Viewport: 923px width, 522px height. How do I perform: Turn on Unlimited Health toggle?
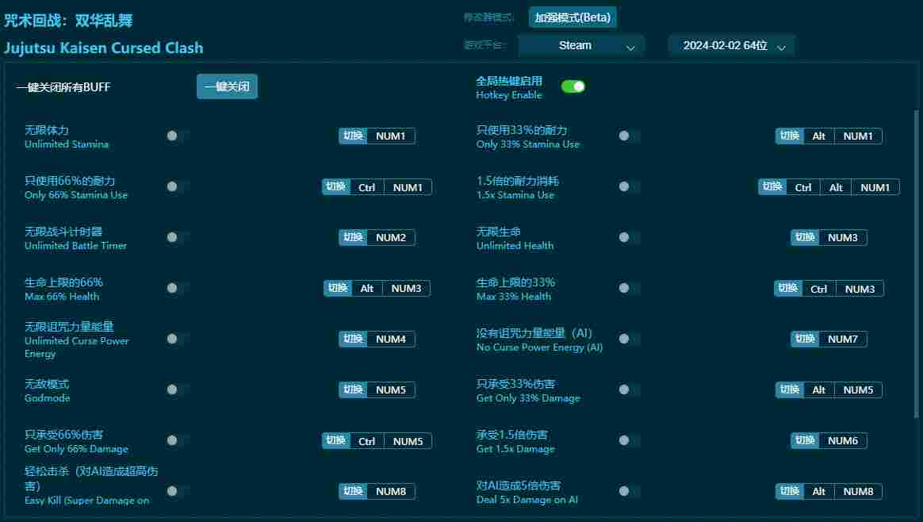click(x=630, y=237)
